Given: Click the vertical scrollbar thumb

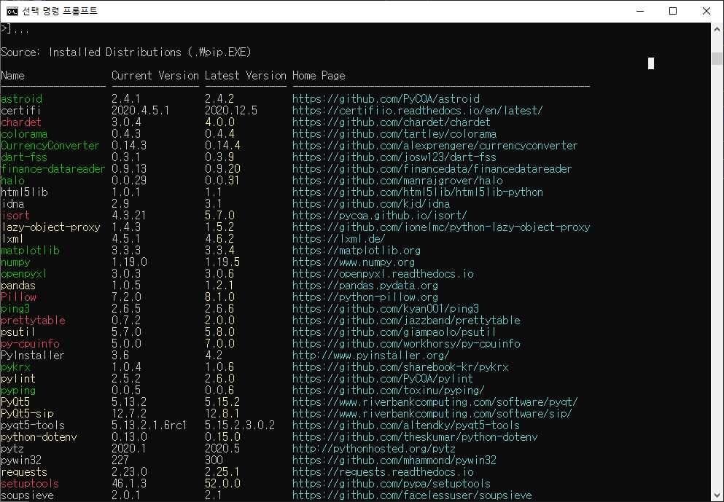Looking at the screenshot, I should (717, 58).
